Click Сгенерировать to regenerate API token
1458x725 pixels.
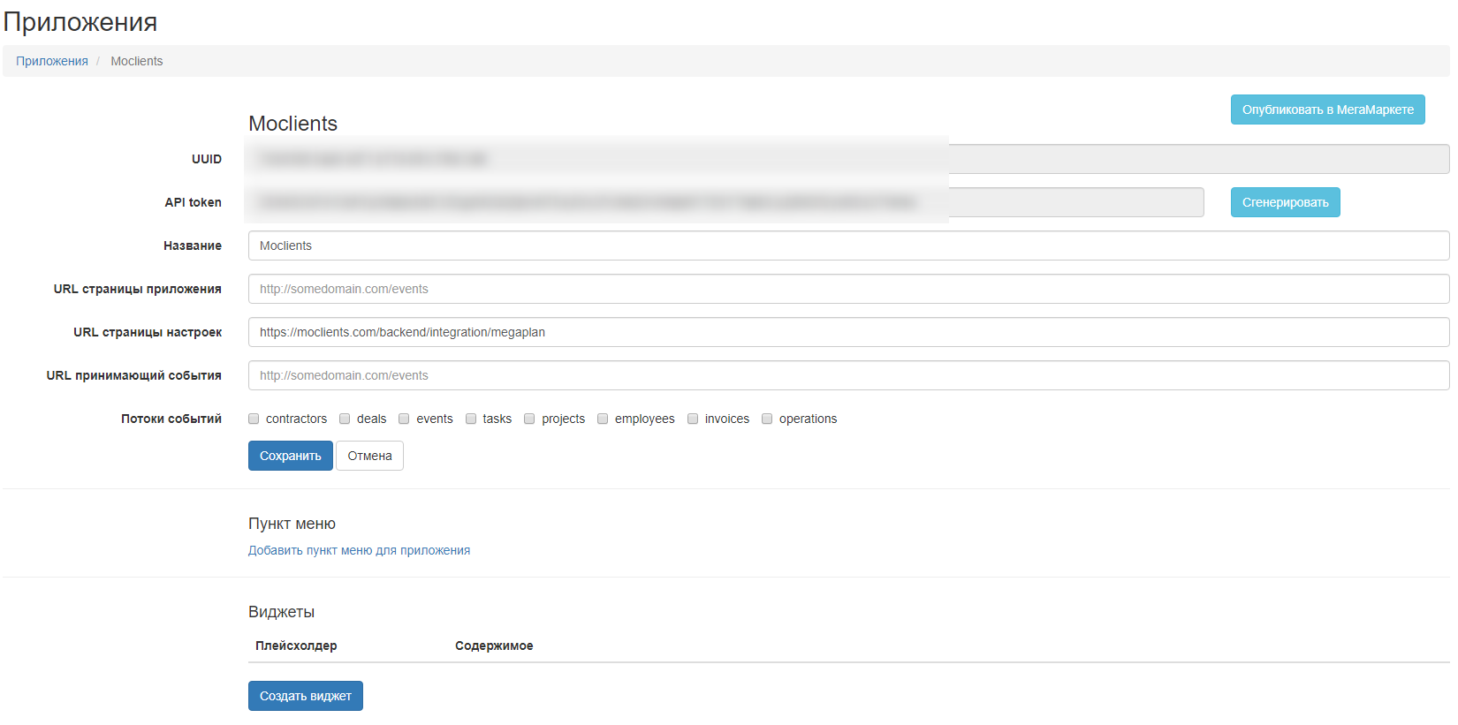[1285, 202]
